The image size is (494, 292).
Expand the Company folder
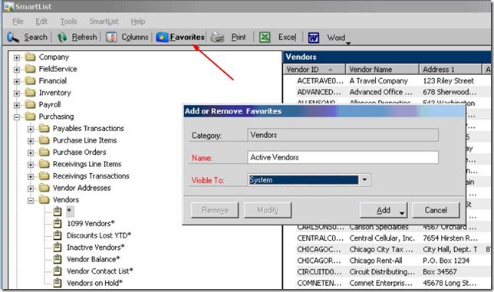click(17, 57)
